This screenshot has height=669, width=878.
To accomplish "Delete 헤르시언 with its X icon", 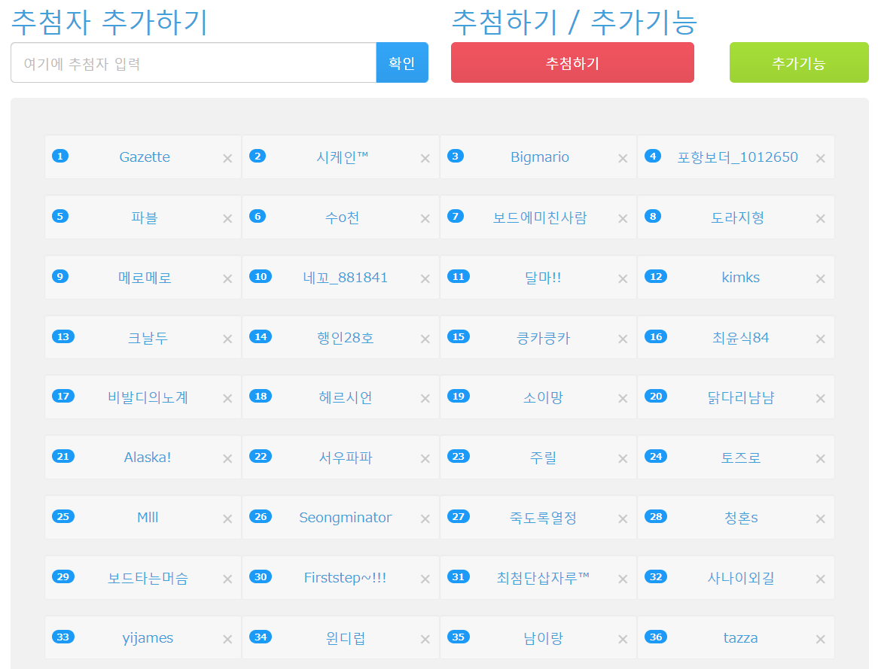I will (425, 399).
